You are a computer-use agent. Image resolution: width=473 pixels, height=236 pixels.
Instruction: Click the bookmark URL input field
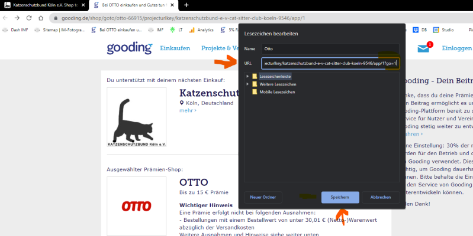(330, 64)
